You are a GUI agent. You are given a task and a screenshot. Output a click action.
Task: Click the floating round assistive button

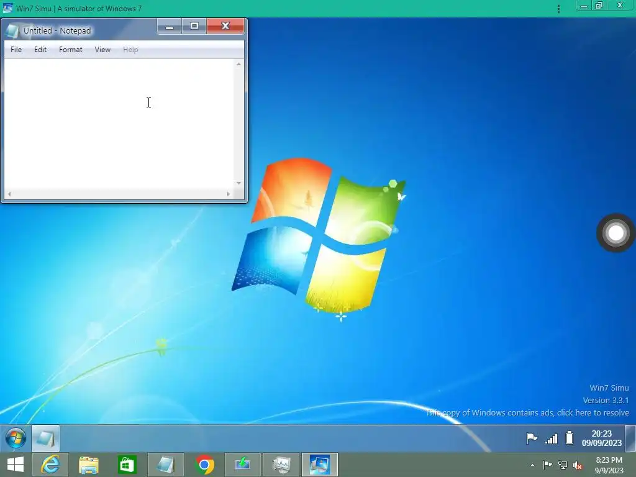pos(616,233)
